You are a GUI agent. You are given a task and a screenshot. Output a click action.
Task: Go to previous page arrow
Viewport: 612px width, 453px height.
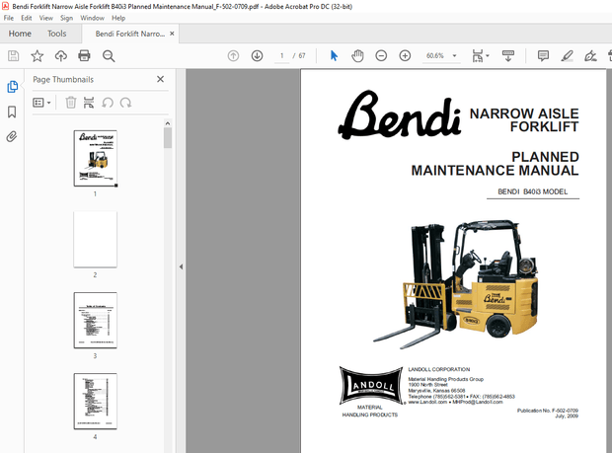click(x=233, y=56)
